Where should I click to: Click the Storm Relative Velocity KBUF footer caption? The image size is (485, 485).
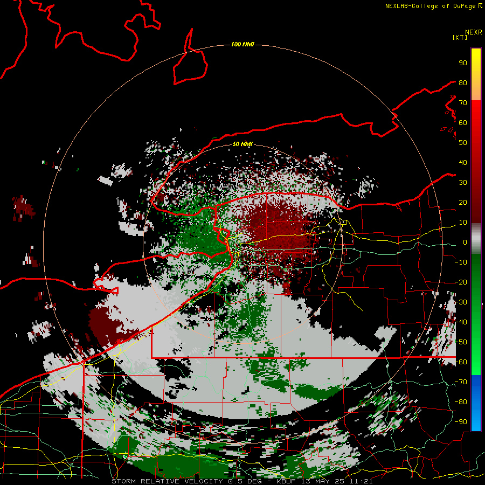pyautogui.click(x=242, y=481)
